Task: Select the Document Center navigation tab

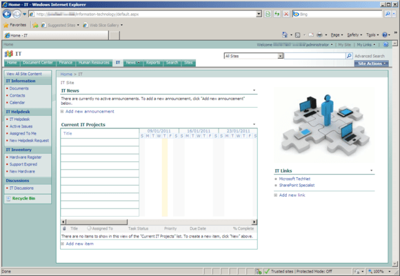Action: 38,63
